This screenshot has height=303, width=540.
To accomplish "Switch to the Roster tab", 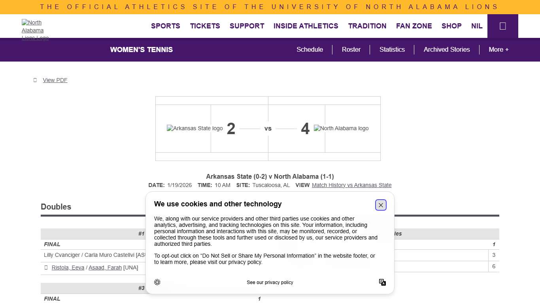I will pyautogui.click(x=351, y=49).
